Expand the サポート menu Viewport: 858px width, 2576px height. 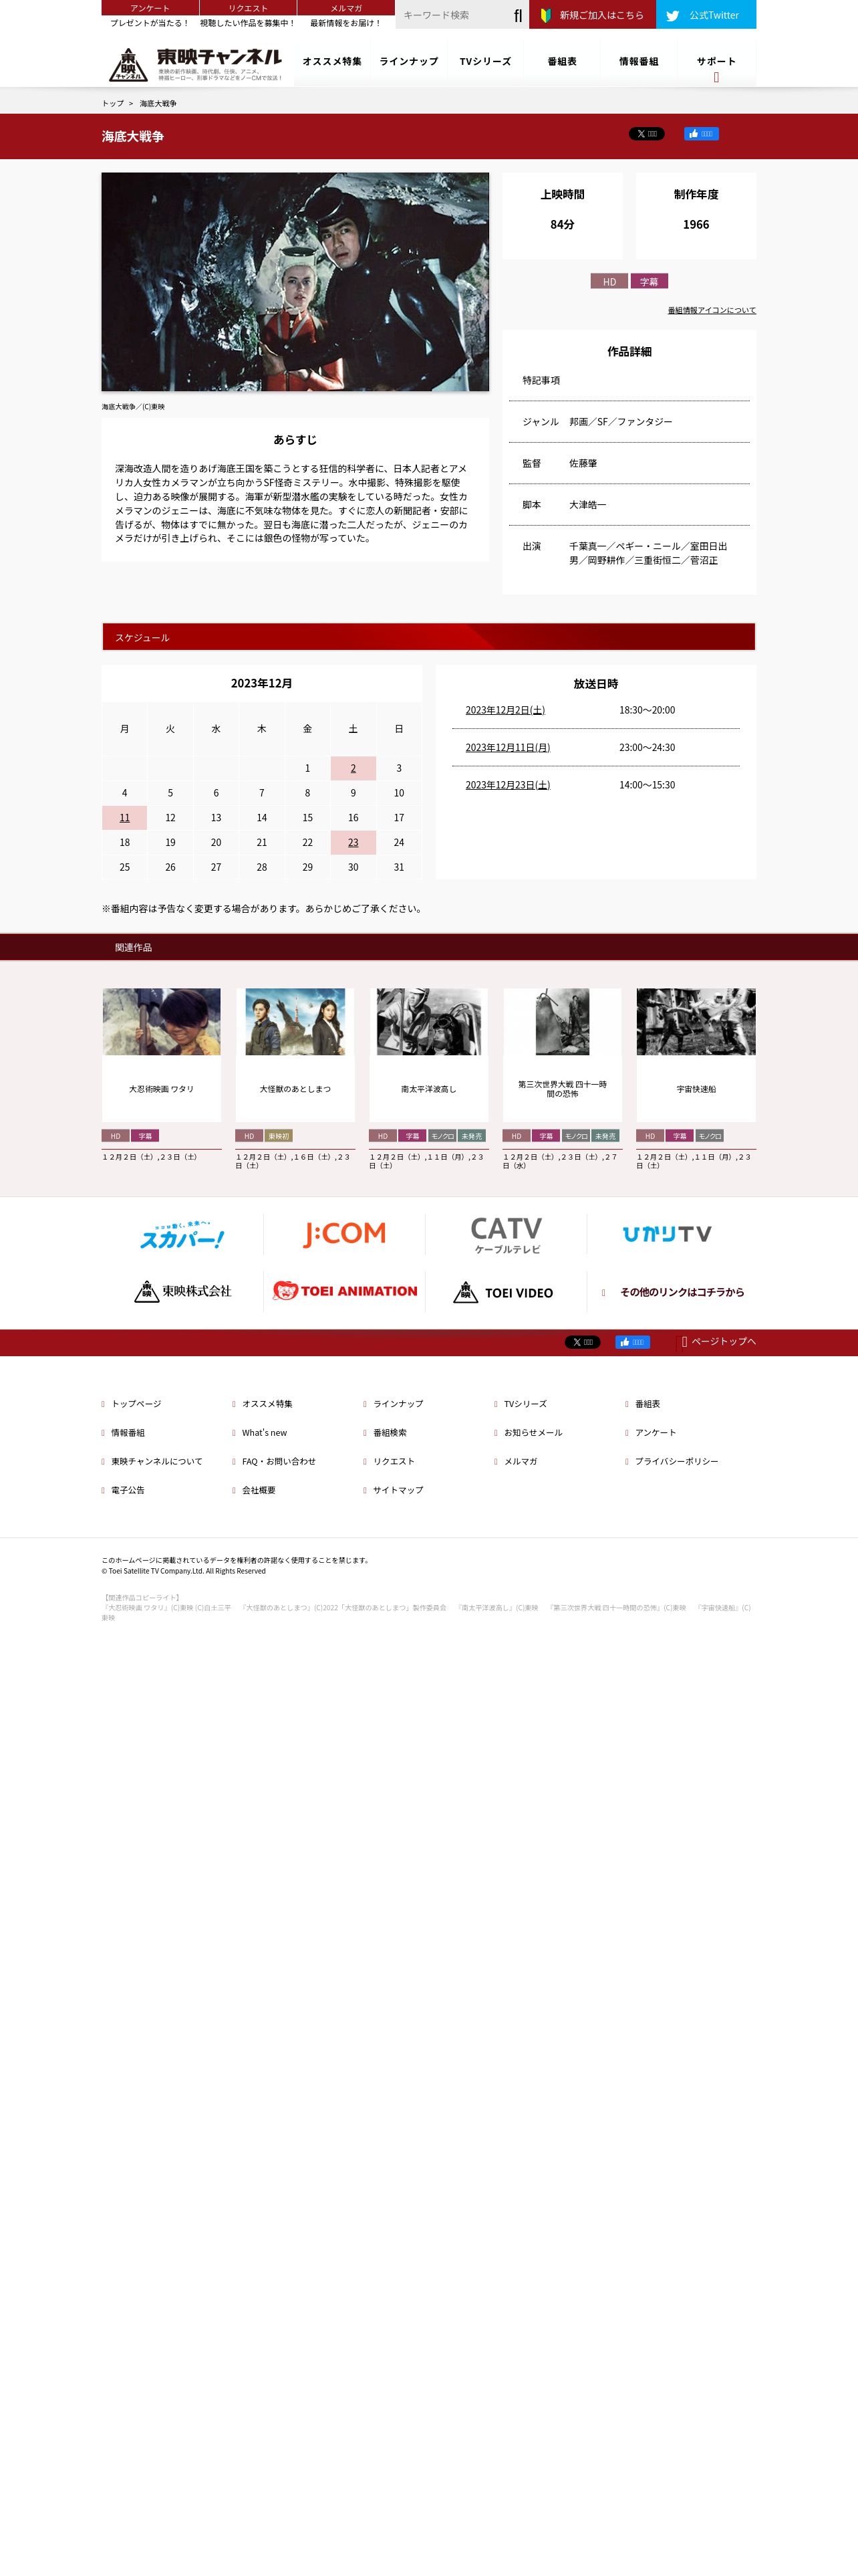pos(716,62)
